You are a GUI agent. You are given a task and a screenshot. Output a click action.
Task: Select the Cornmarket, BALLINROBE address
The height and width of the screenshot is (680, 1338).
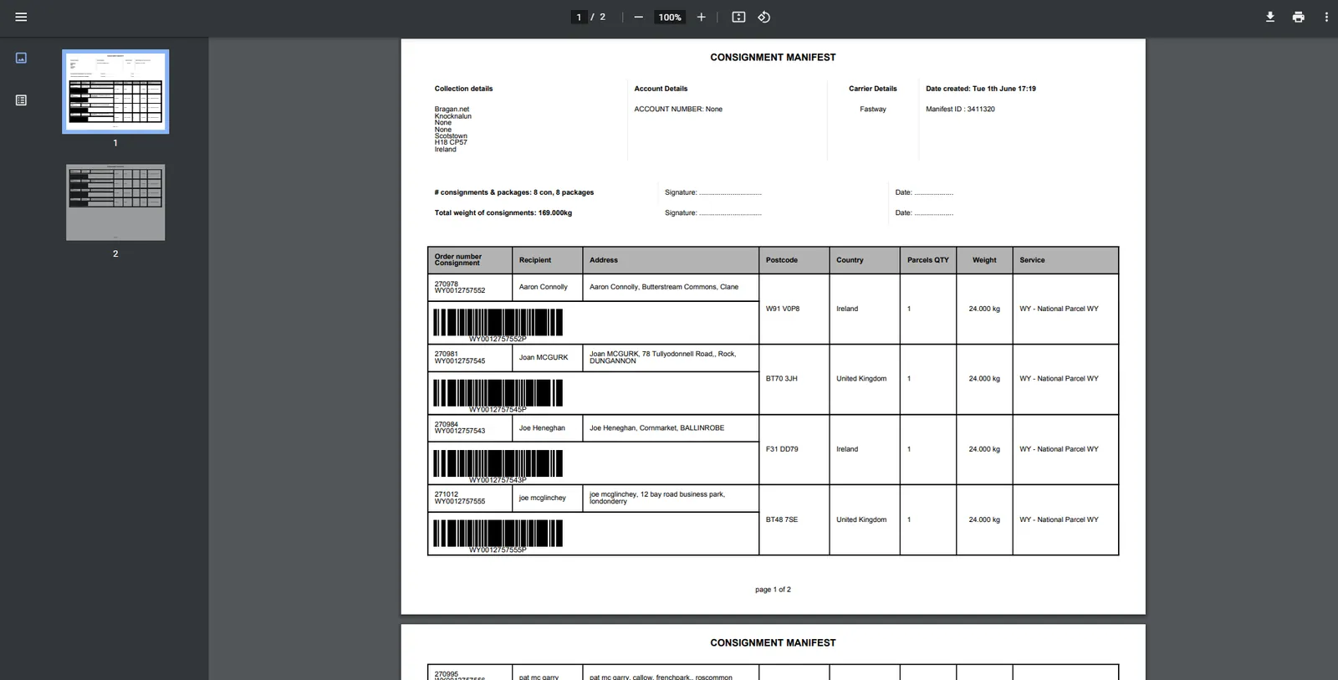coord(656,428)
